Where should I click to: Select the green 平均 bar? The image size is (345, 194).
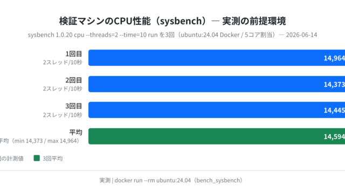coord(217,136)
